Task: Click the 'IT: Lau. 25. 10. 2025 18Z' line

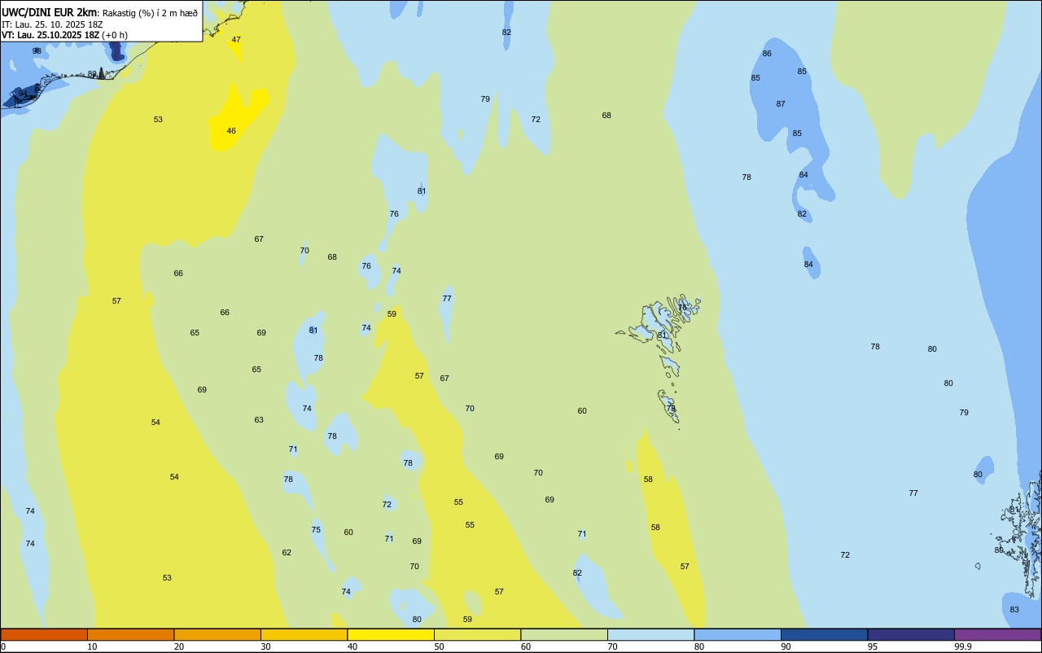Action: 52,24
